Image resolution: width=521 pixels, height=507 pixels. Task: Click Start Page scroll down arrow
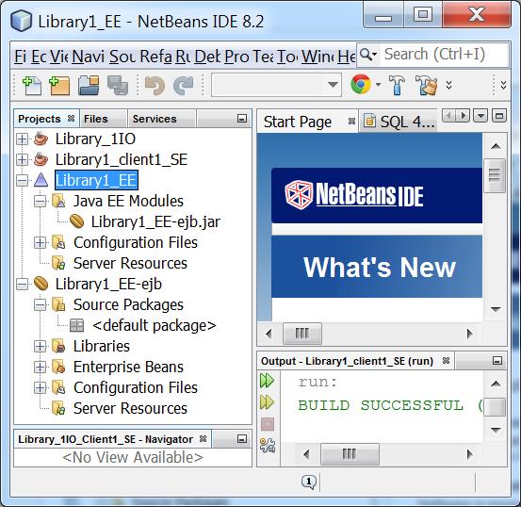pyautogui.click(x=496, y=309)
